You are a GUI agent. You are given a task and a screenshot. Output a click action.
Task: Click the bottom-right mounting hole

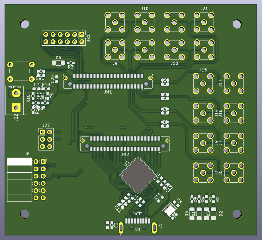(x=237, y=214)
